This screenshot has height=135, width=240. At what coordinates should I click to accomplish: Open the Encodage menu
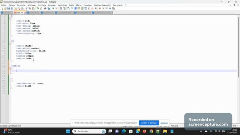click(x=42, y=5)
